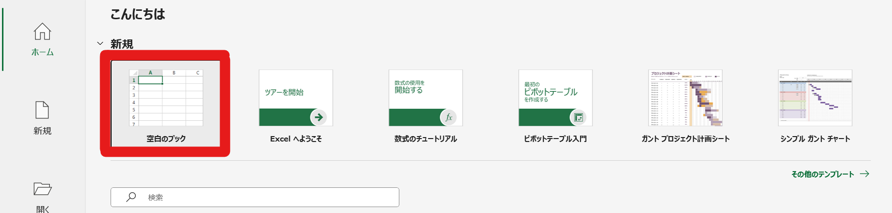The width and height of the screenshot is (892, 213).
Task: Open the ホーム home icon in sidebar
Action: [42, 32]
